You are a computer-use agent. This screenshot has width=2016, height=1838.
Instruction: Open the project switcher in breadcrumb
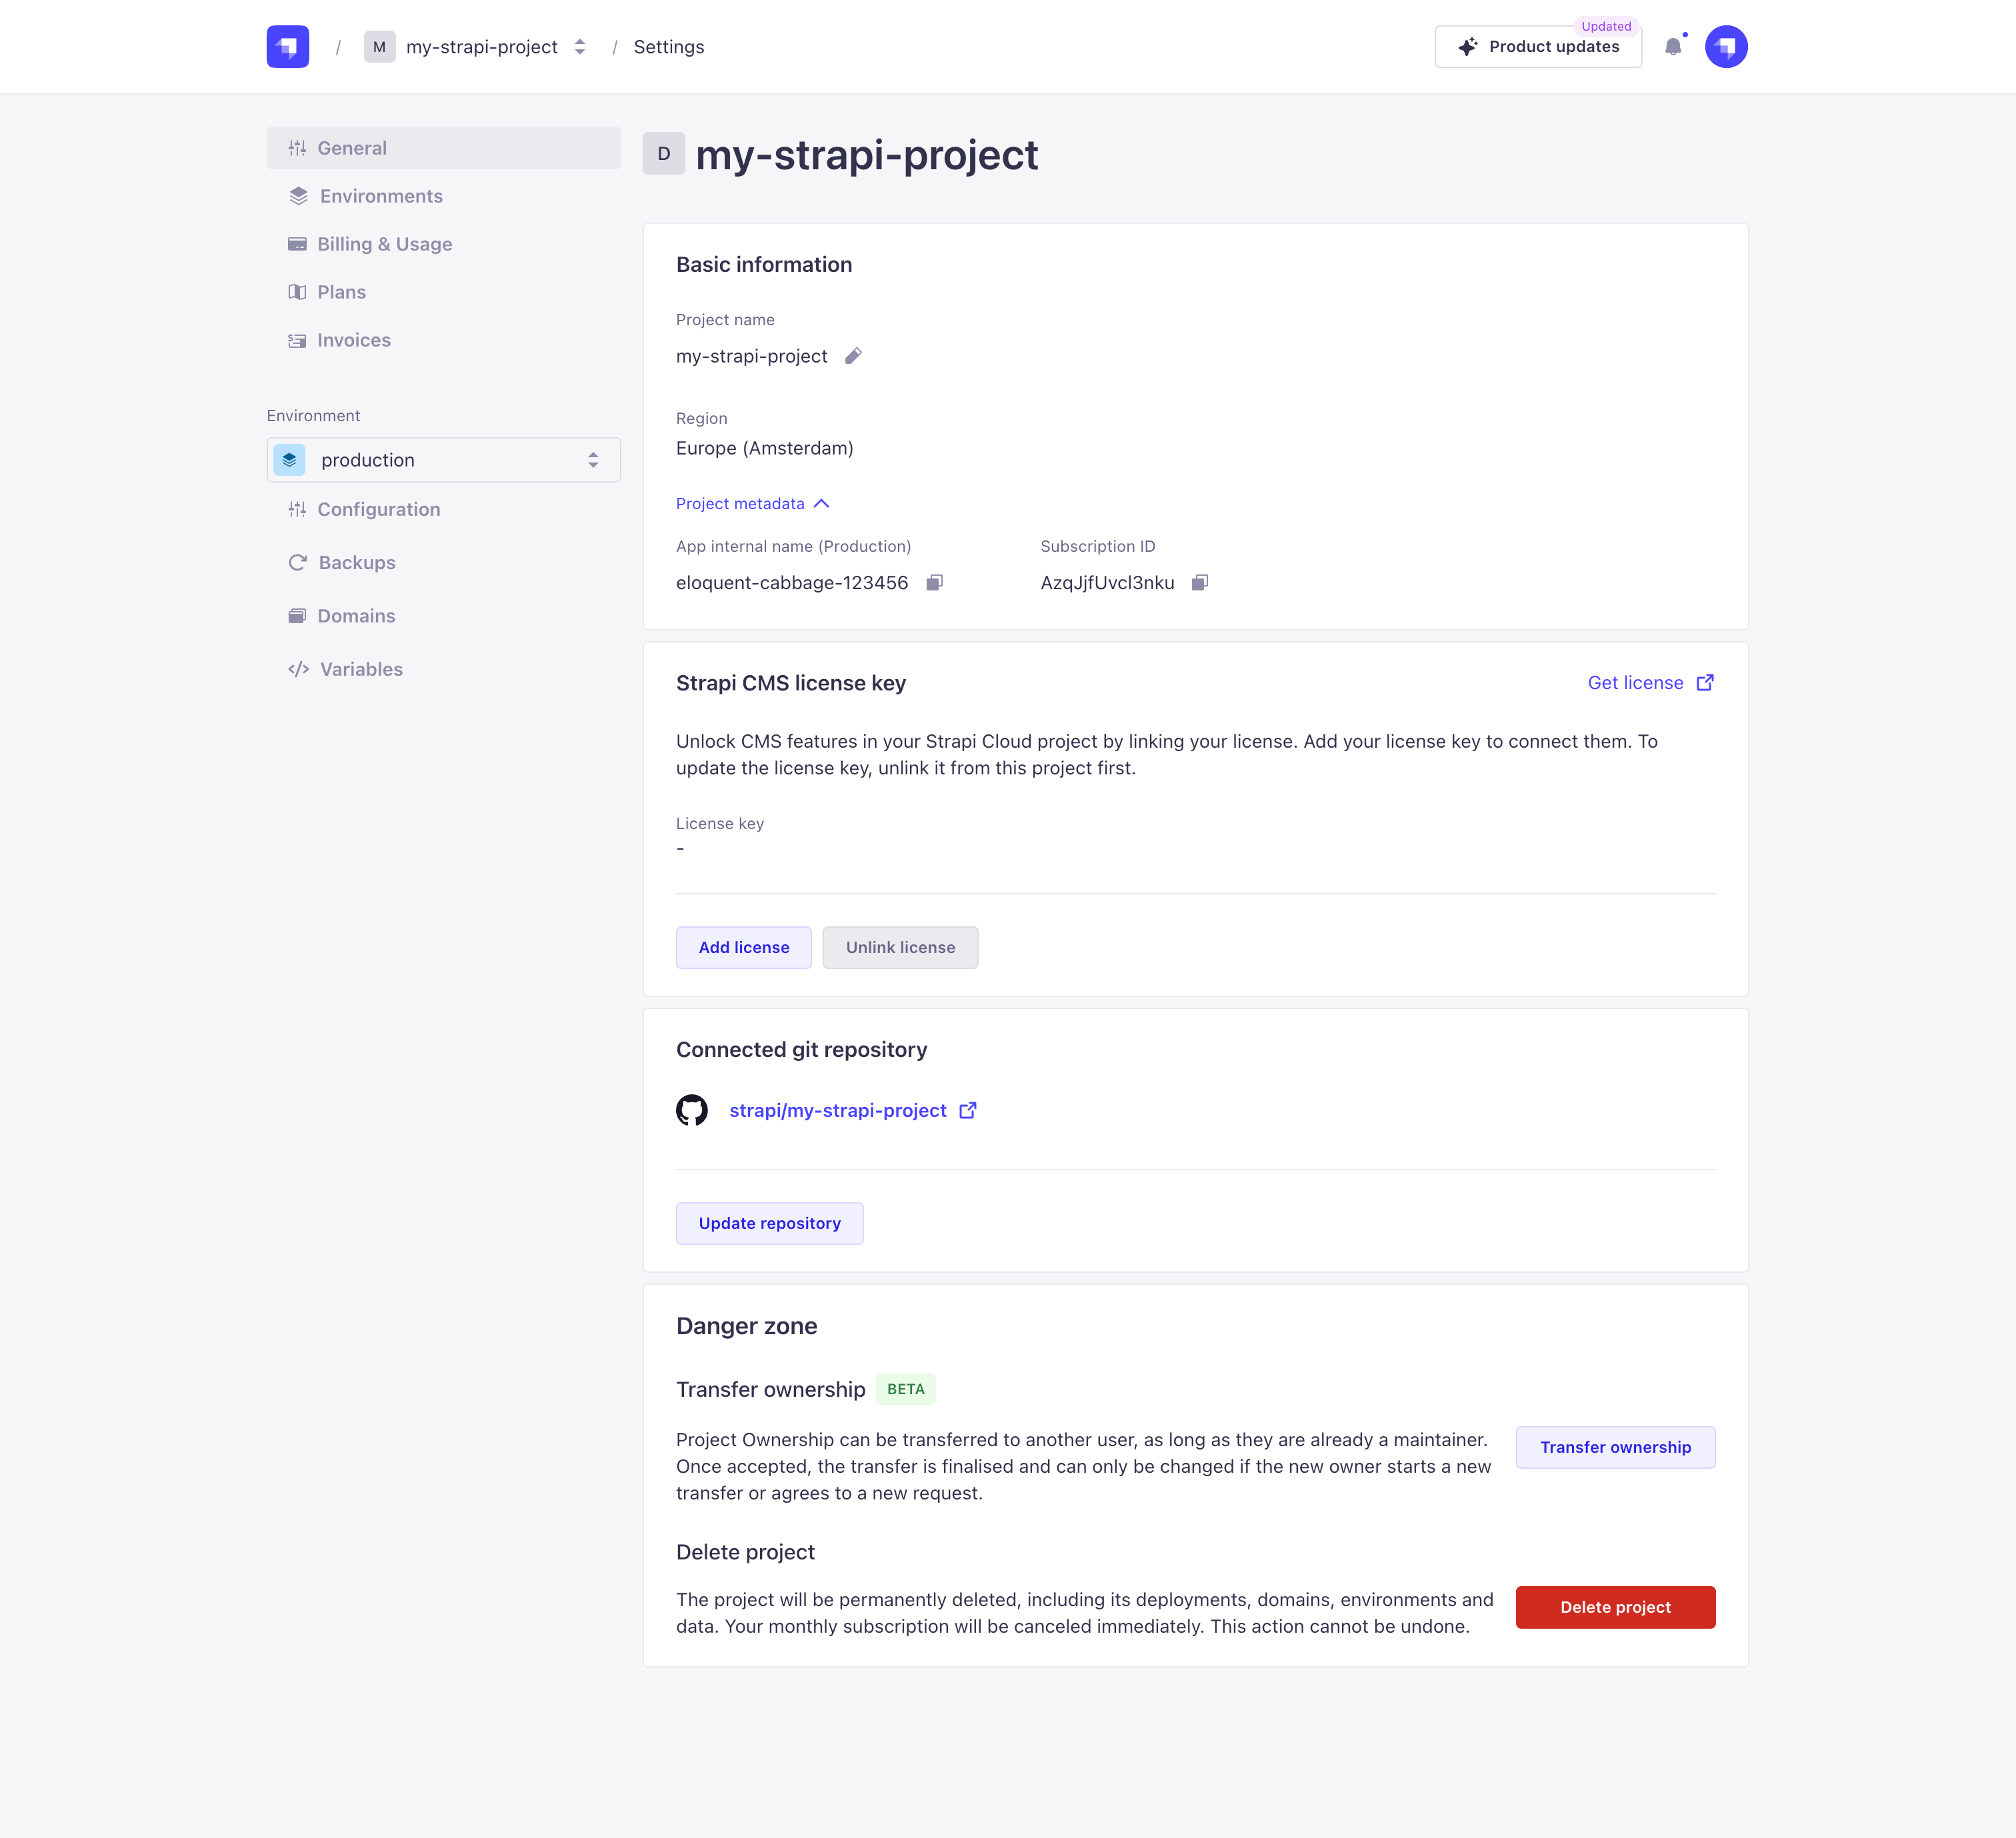579,46
